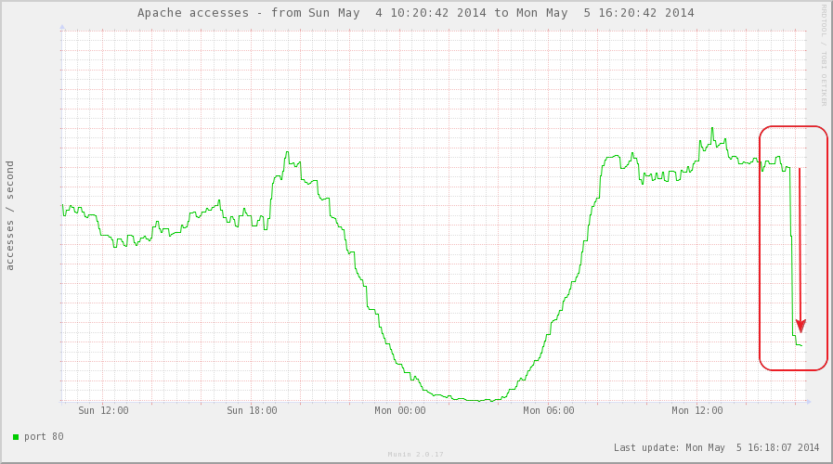Click the curve's Sunday evening peak

click(x=287, y=152)
